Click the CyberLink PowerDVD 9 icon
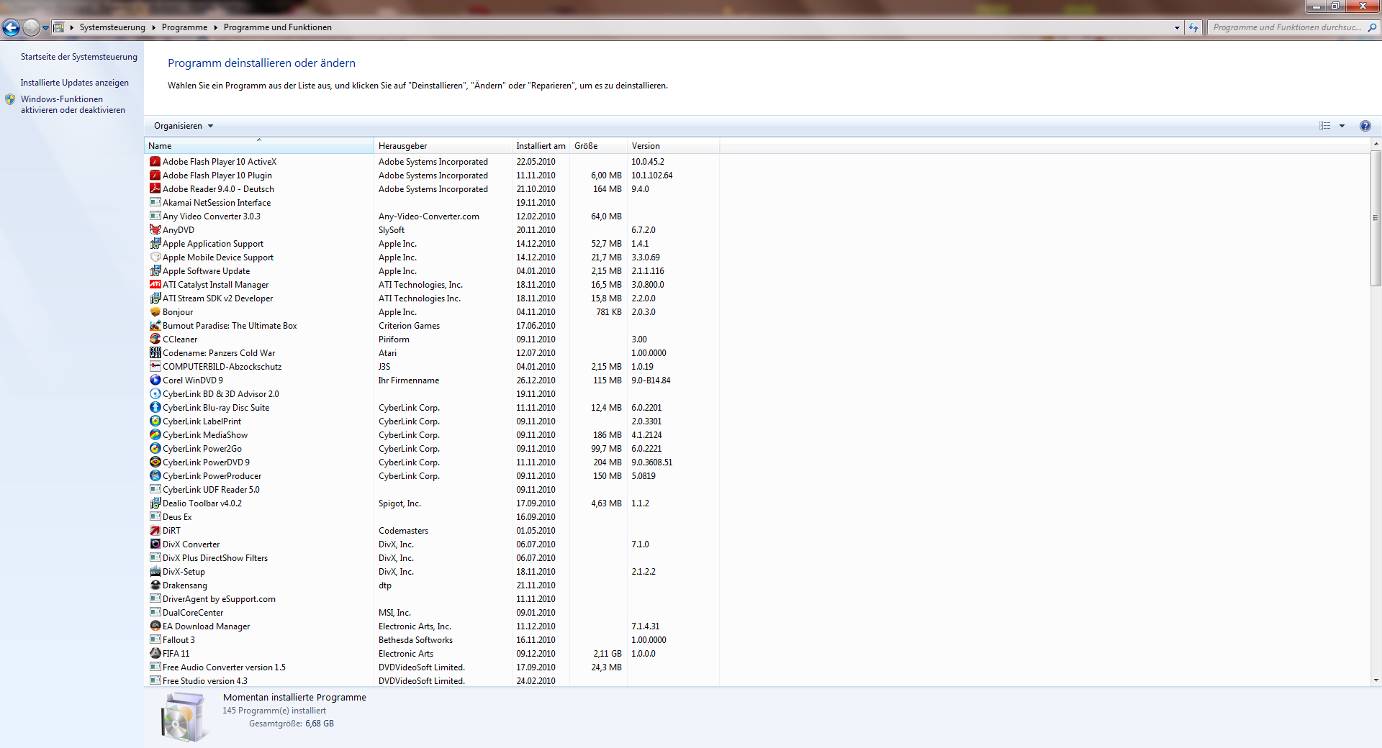Image resolution: width=1382 pixels, height=748 pixels. (155, 462)
